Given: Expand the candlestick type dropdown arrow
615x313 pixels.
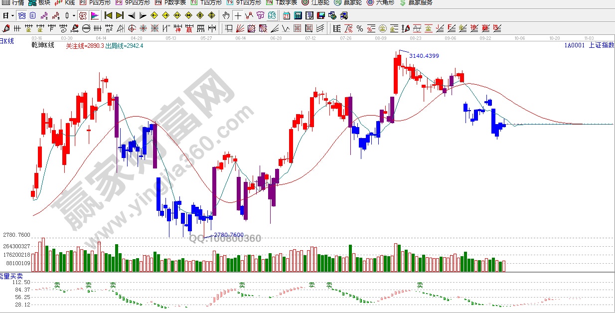Looking at the screenshot, I should 74,15.
